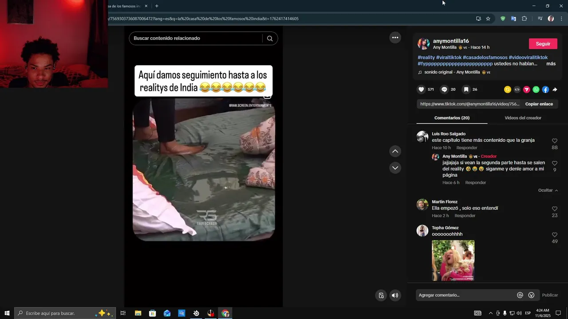Open the taskbar clock showing 4:24 AM
Image resolution: width=568 pixels, height=319 pixels.
(x=543, y=313)
